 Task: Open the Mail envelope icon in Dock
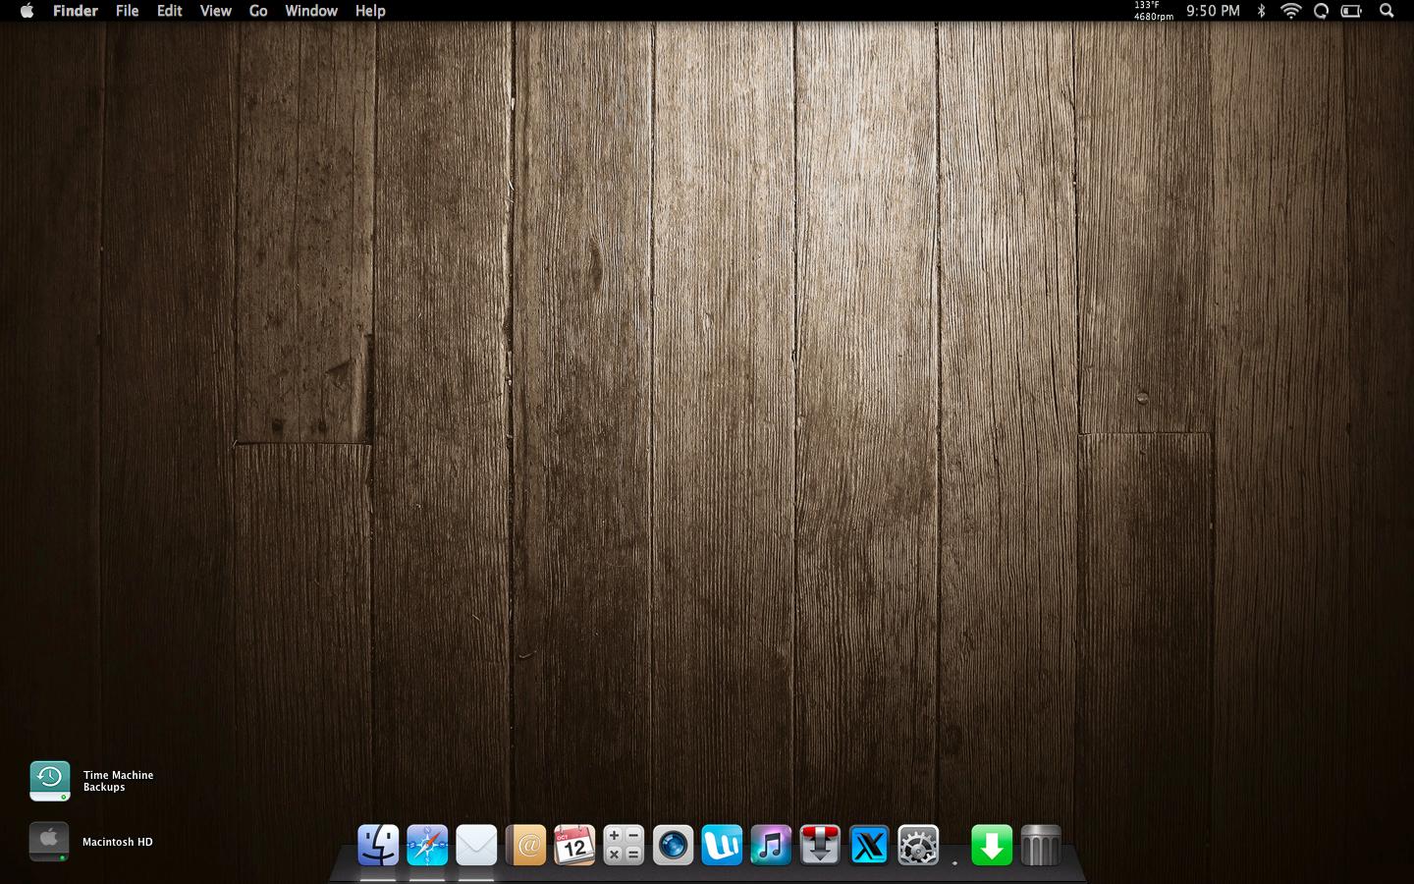(x=476, y=845)
